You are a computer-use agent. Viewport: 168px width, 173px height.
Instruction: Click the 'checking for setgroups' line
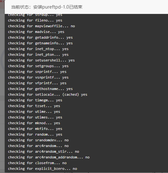(x=38, y=66)
